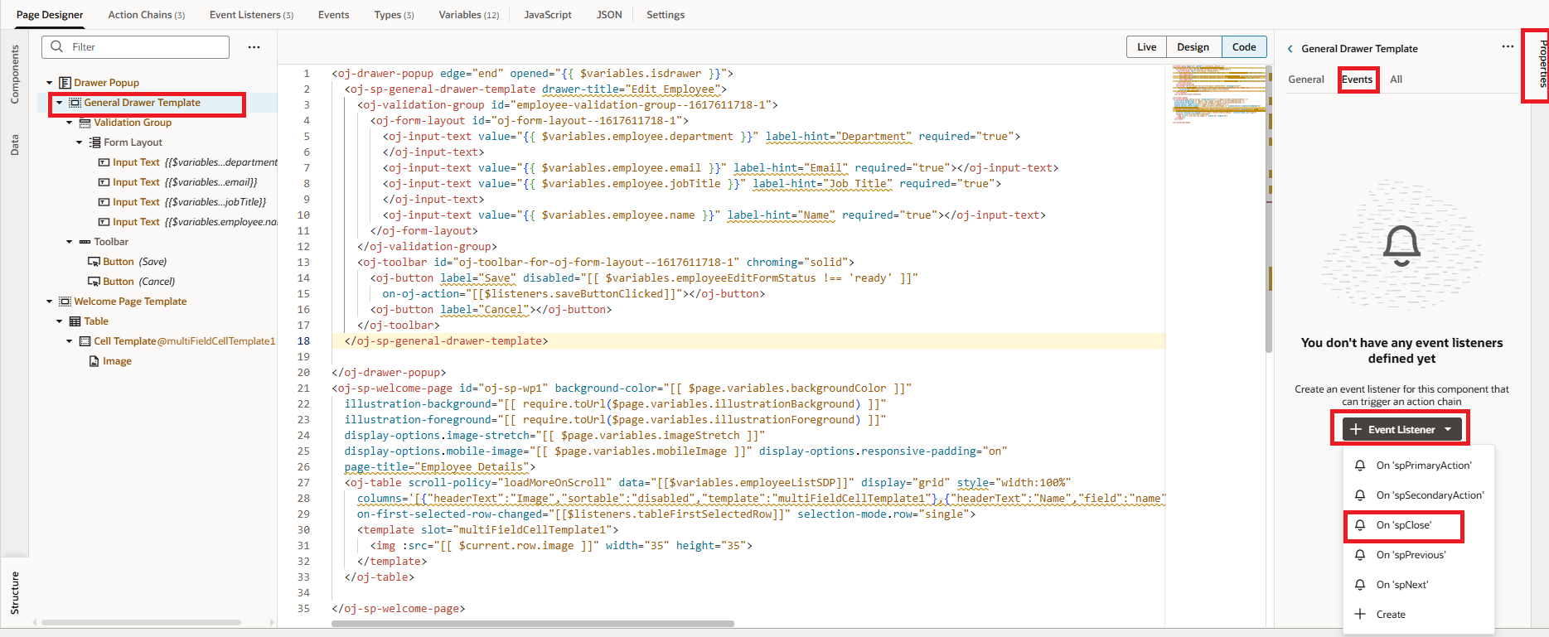Select On 'spClose' event option
Image resolution: width=1549 pixels, height=637 pixels.
1403,525
